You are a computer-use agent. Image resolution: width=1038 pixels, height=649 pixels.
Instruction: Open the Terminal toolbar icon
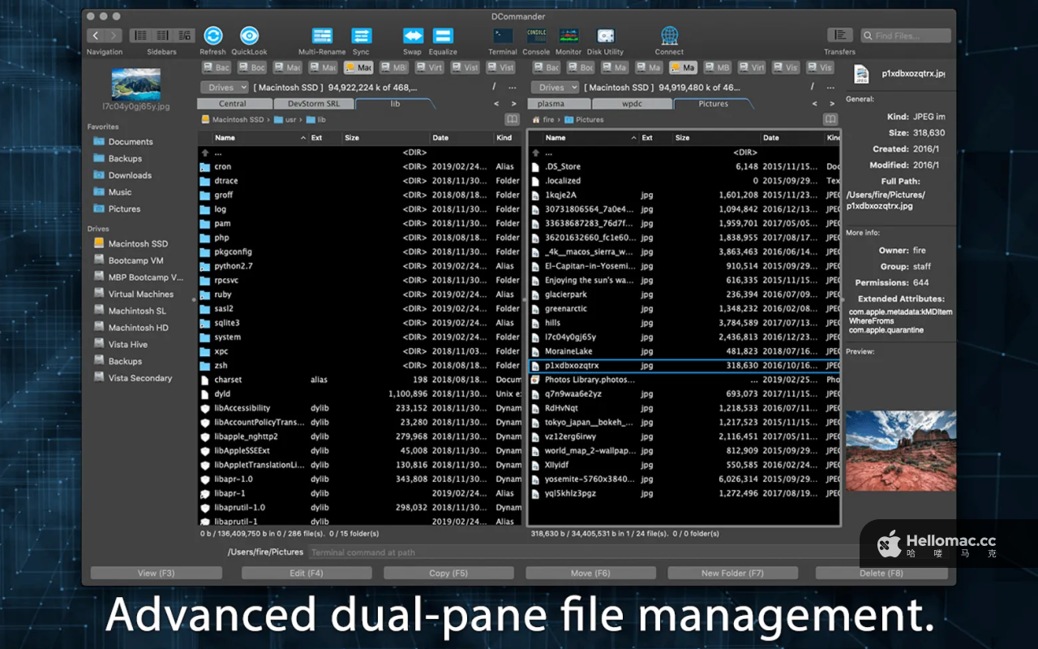503,36
